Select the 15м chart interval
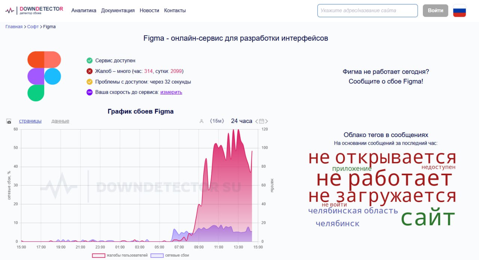Viewport: 479px width, 260px height. pyautogui.click(x=217, y=121)
